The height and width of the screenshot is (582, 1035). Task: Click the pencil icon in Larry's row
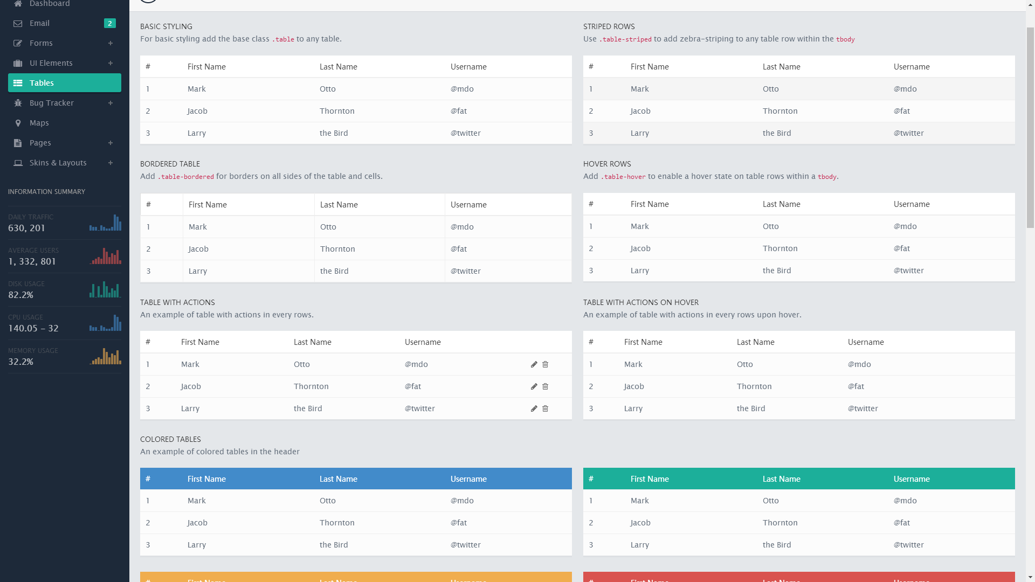534,409
